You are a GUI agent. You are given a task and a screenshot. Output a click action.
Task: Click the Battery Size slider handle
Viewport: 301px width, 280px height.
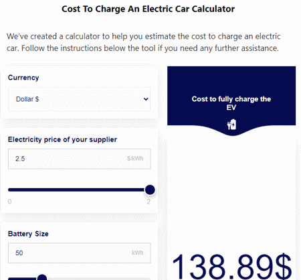[x=41, y=278]
